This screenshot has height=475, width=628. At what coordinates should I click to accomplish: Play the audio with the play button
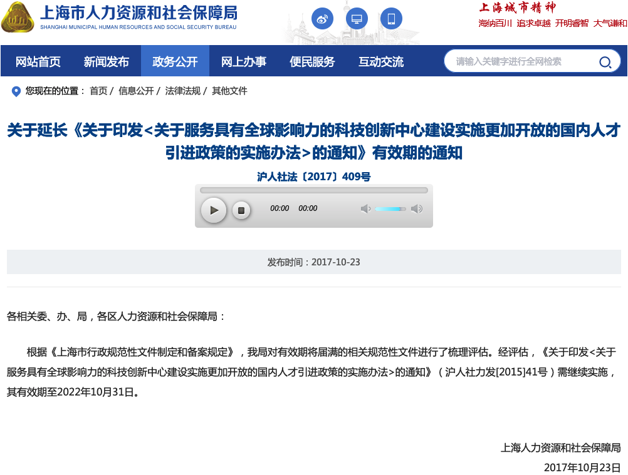tap(214, 210)
